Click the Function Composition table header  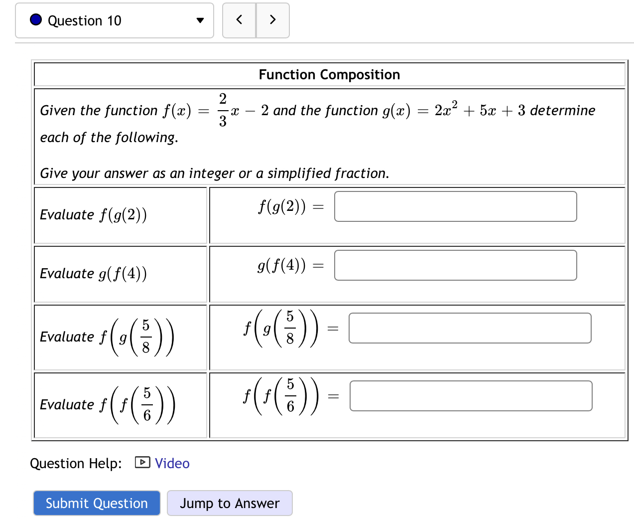click(x=329, y=74)
